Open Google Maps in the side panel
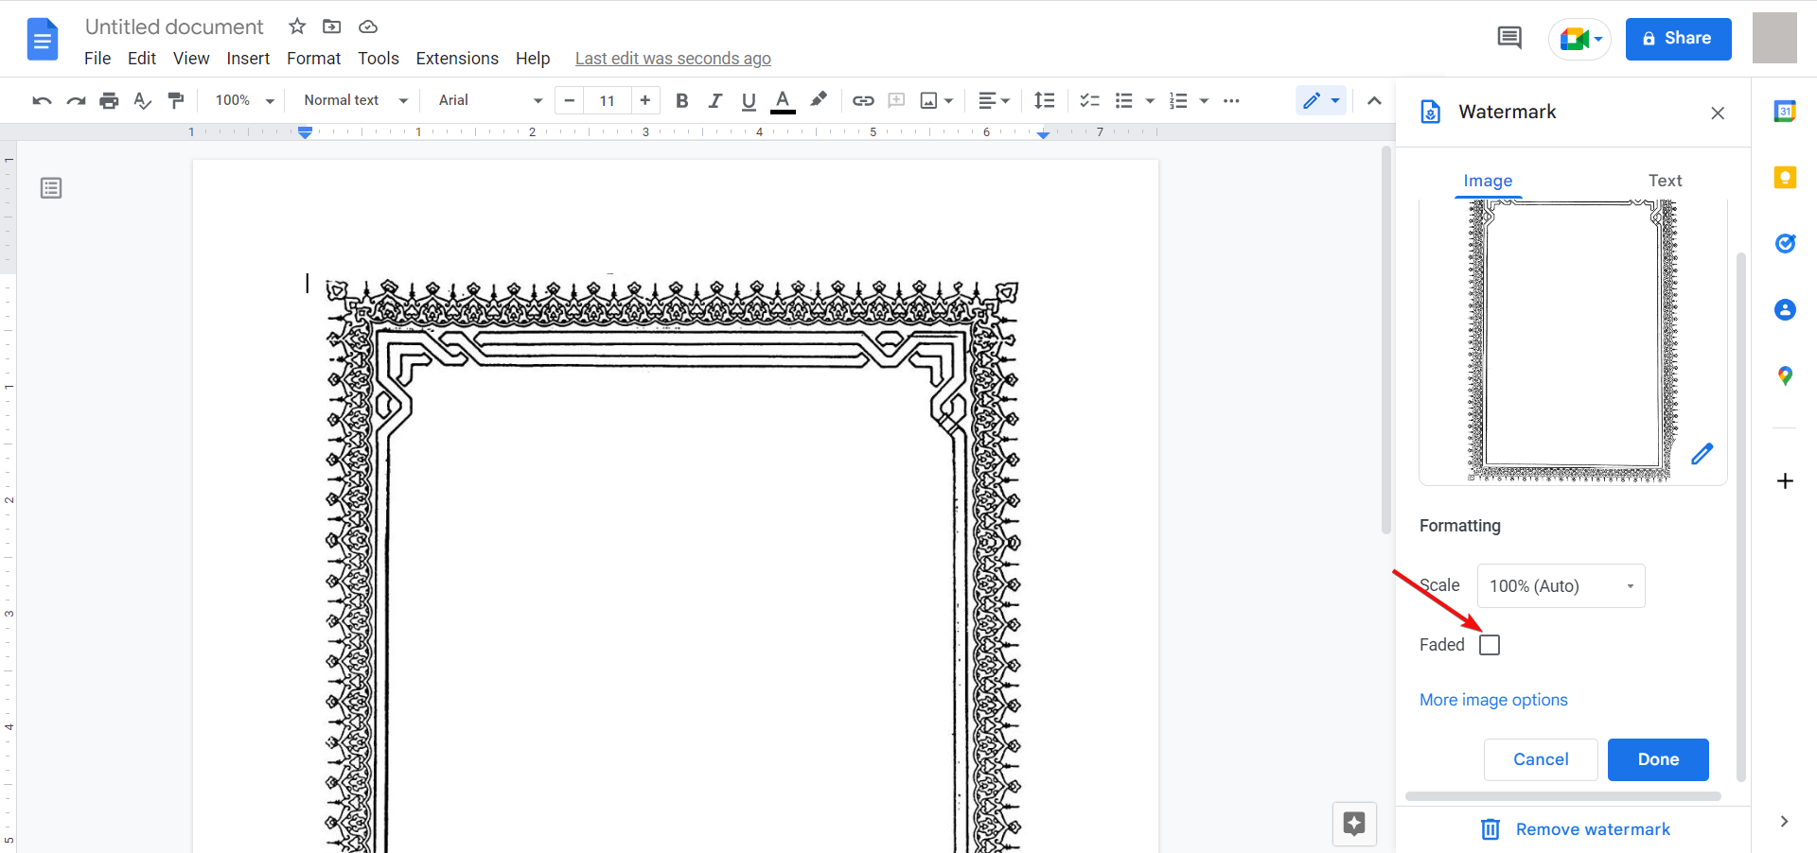Viewport: 1817px width, 853px height. [x=1785, y=376]
